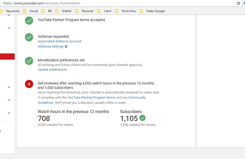
Task: Open the BB bookmark folder
Action: tap(47, 11)
